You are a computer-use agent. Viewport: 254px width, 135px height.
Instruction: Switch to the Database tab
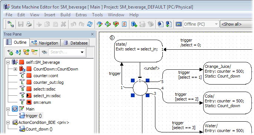click(75, 43)
